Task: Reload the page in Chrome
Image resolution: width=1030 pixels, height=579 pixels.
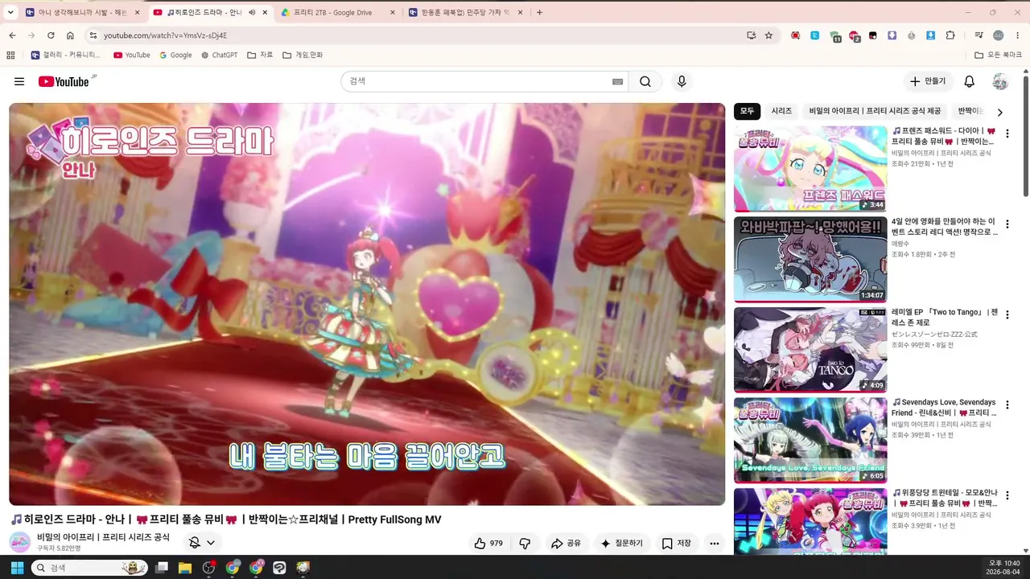Action: pyautogui.click(x=51, y=35)
